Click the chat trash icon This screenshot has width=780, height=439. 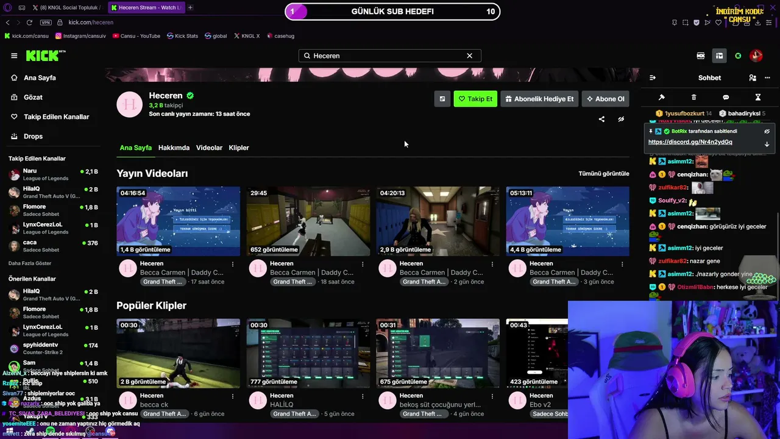point(693,98)
